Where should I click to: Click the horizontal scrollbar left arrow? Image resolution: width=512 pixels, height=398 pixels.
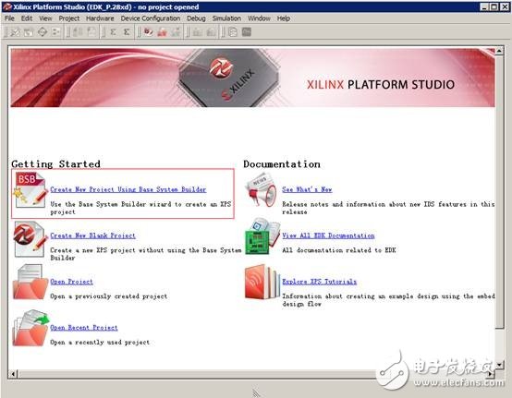[x=13, y=374]
